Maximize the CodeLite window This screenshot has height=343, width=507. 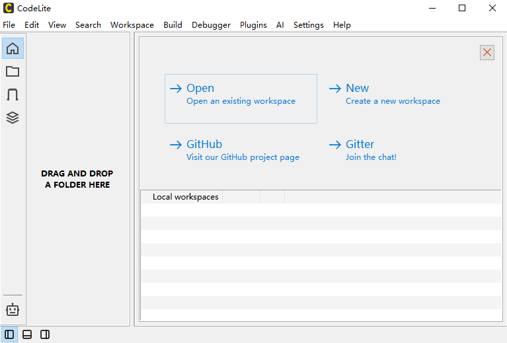(x=462, y=8)
